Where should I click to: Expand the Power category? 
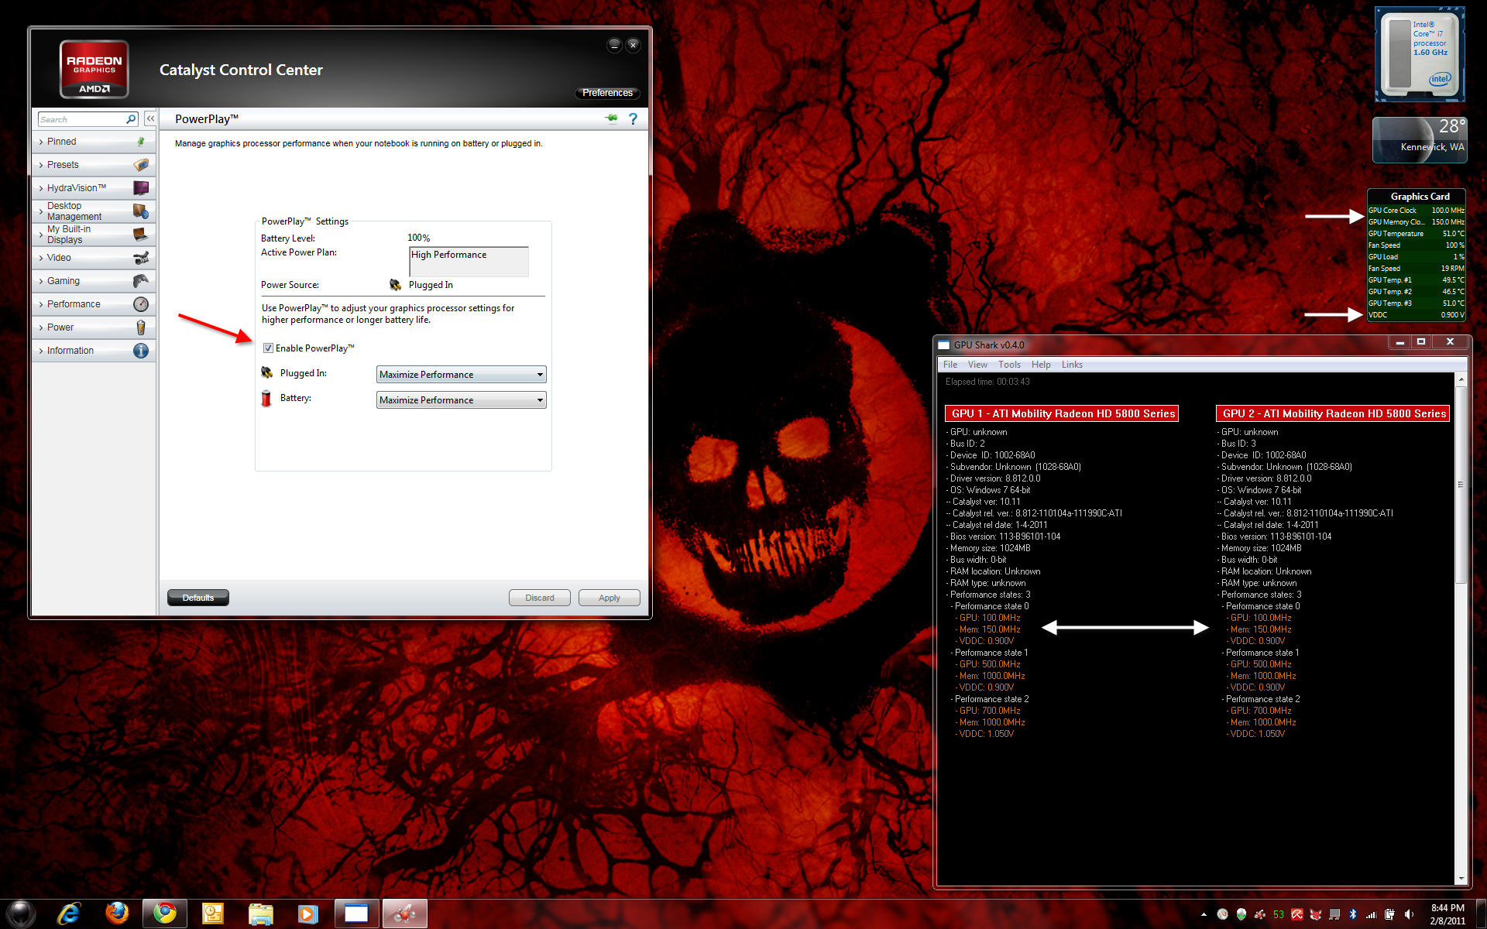coord(94,327)
